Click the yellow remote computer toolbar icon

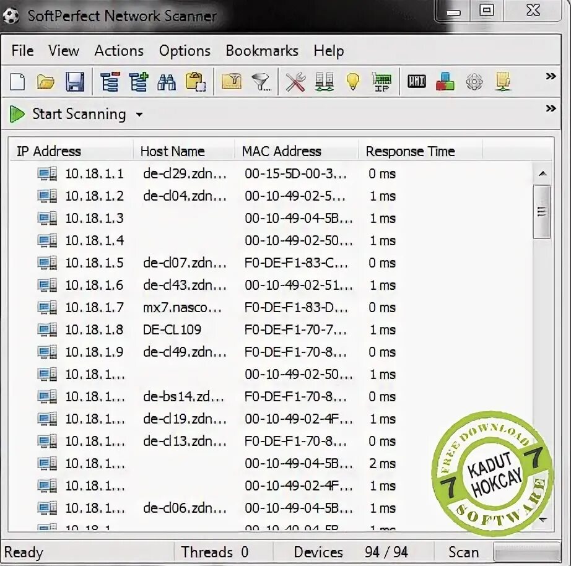click(x=503, y=81)
